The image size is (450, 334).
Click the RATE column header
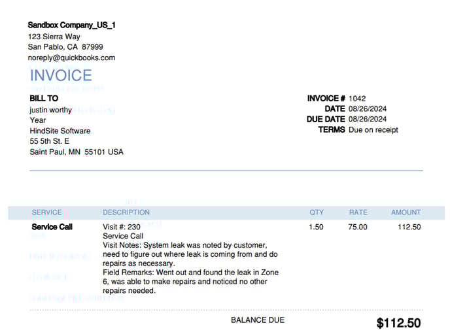358,212
